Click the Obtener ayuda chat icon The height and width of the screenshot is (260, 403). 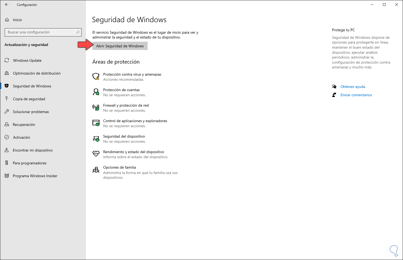pos(334,87)
